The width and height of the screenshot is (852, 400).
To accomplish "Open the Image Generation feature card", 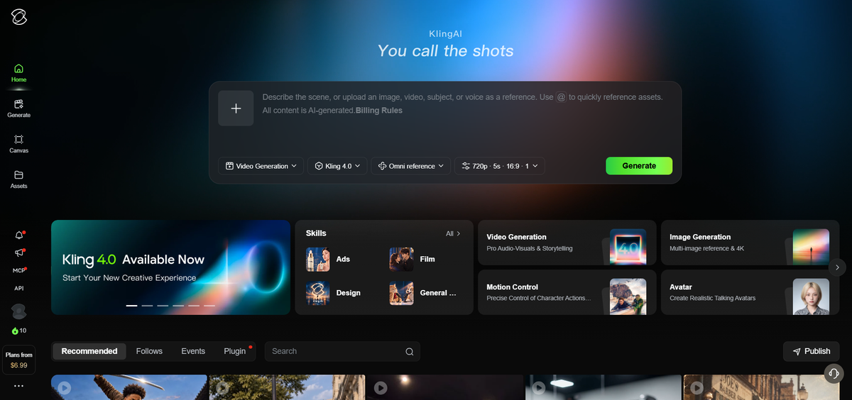I will 750,243.
